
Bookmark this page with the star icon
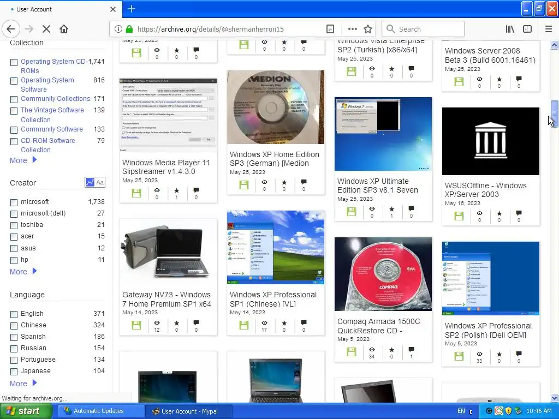[x=368, y=29]
